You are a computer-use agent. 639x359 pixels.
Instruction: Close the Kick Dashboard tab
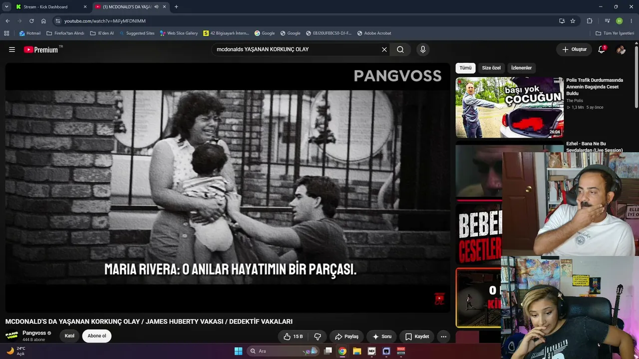tap(85, 7)
